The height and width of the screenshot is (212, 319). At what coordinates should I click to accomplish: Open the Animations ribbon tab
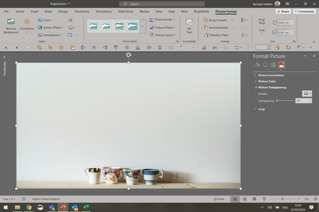[104, 11]
